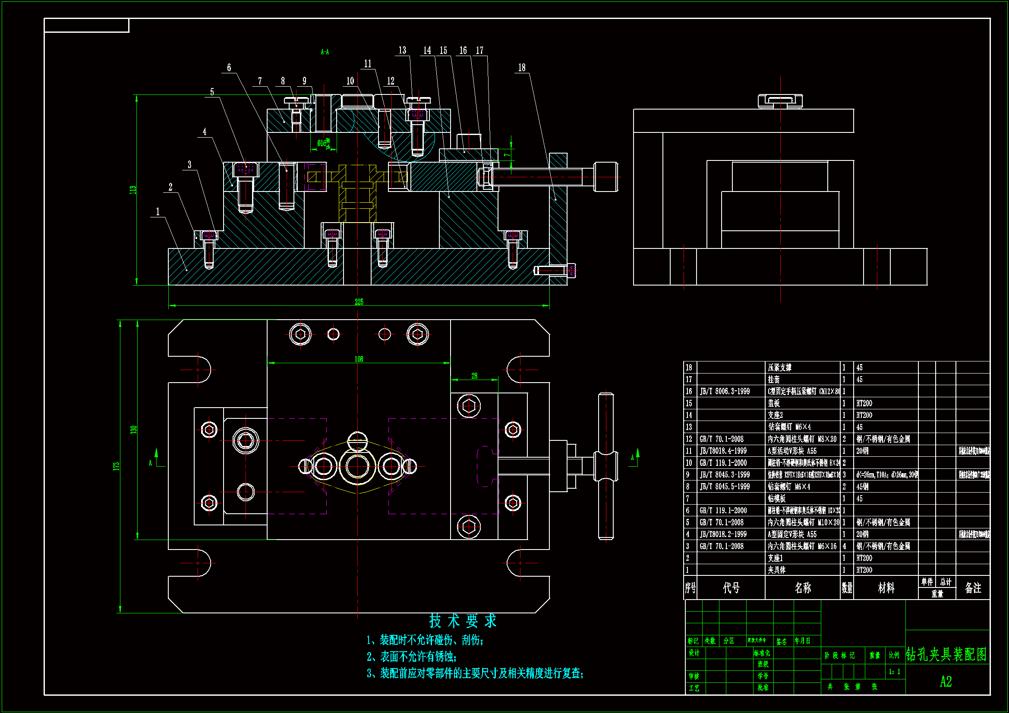
Task: Select the 夹具体 row in parts list
Action: coord(776,570)
